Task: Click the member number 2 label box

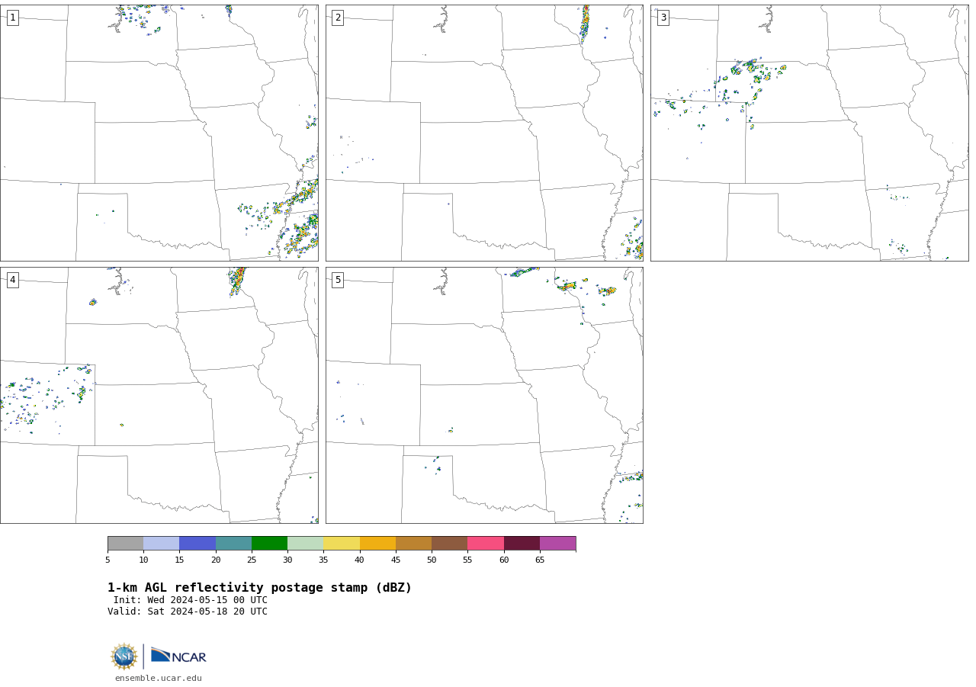Action: pos(338,18)
